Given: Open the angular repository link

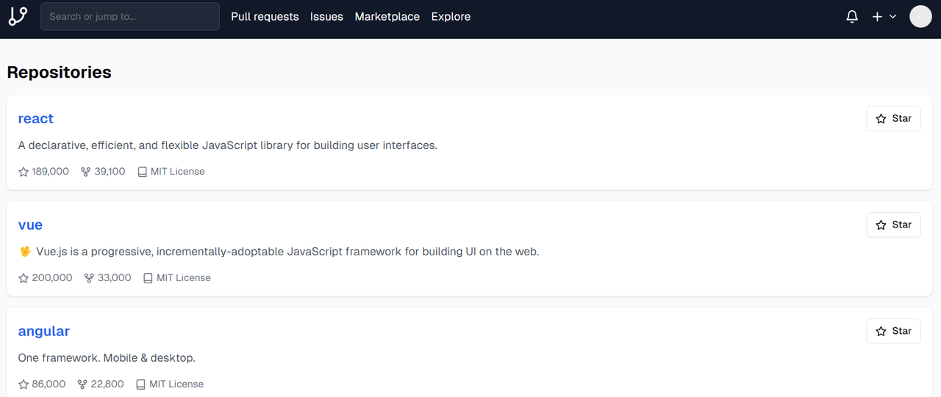Looking at the screenshot, I should tap(44, 331).
